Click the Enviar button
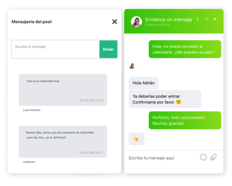The image size is (232, 186). pos(108,49)
